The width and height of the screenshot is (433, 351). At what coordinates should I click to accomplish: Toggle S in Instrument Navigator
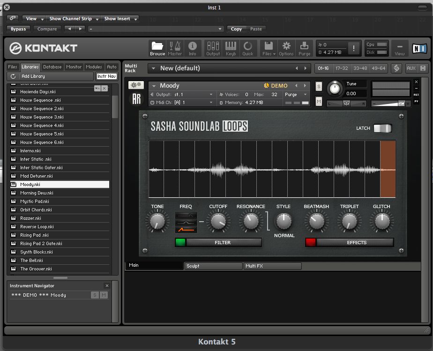pos(95,295)
